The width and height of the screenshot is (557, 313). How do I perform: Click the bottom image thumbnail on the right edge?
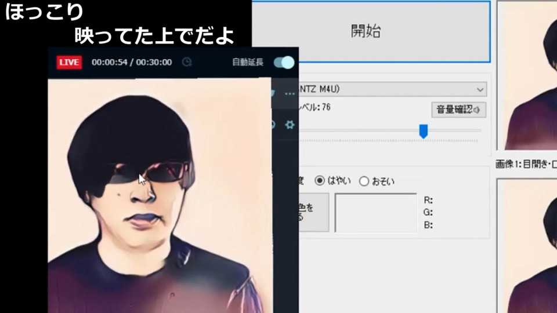527,246
